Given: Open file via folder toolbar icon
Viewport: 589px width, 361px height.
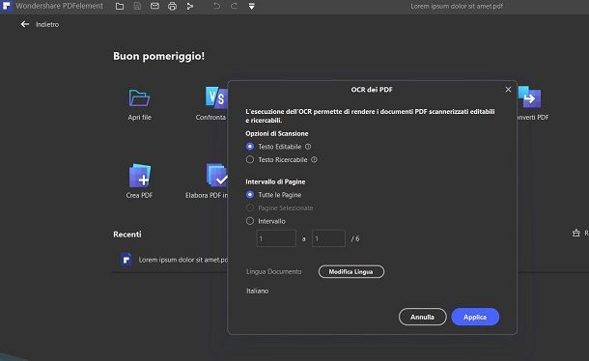Looking at the screenshot, I should pyautogui.click(x=120, y=6).
